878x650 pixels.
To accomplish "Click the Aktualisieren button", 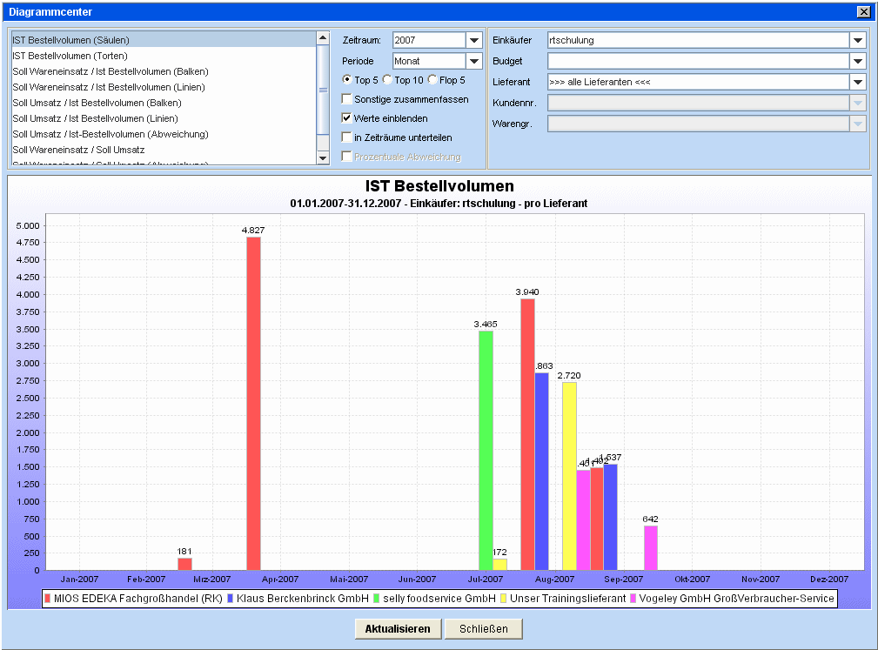I will coord(397,629).
